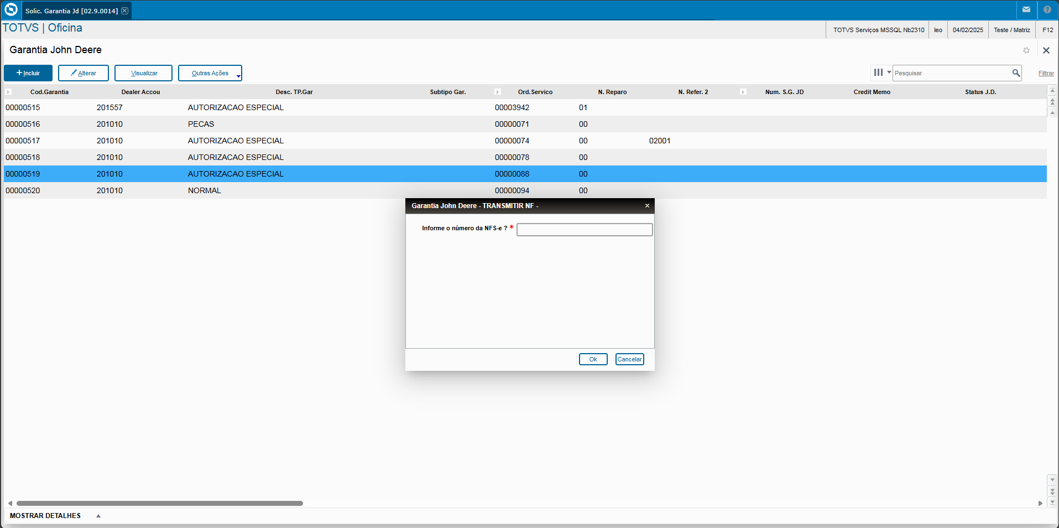Select row with code 00000515
Image resolution: width=1059 pixels, height=528 pixels.
tap(525, 107)
